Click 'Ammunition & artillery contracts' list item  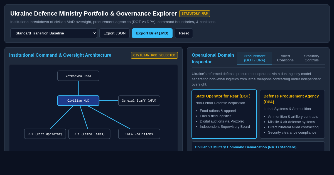click(x=293, y=116)
